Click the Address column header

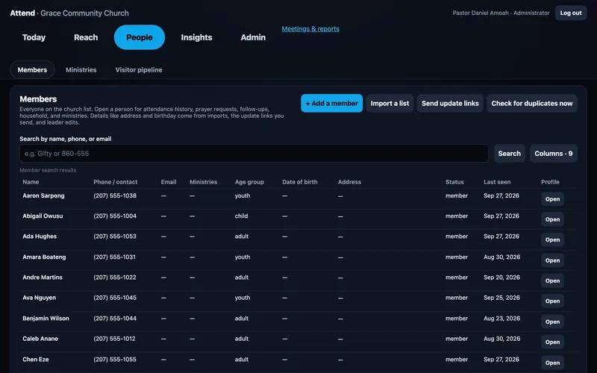click(x=349, y=182)
